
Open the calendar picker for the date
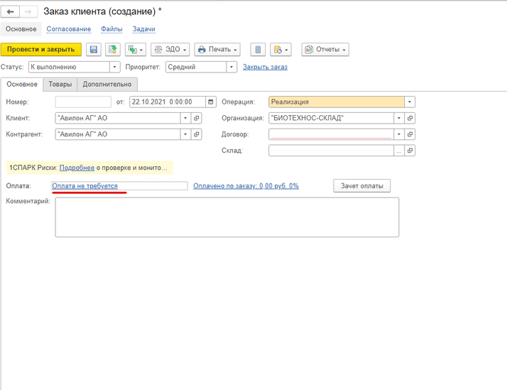click(x=210, y=102)
